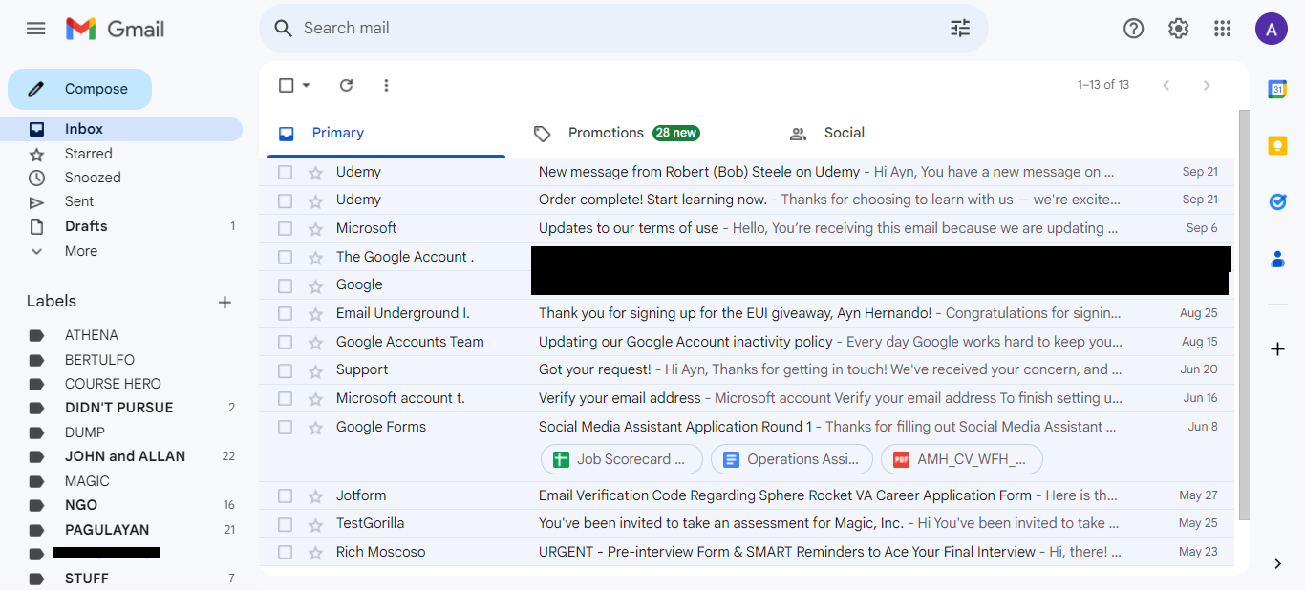Select the first Udemy email checkbox
Screen dimensions: 1305x590
(285, 173)
